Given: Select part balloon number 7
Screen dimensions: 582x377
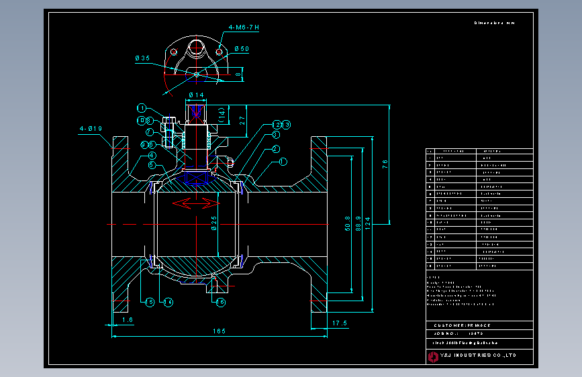Looking at the screenshot, I should click(150, 131).
